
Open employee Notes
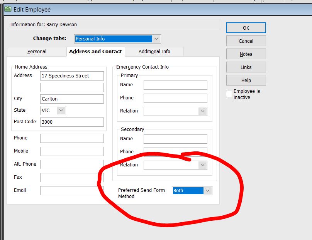pos(246,54)
